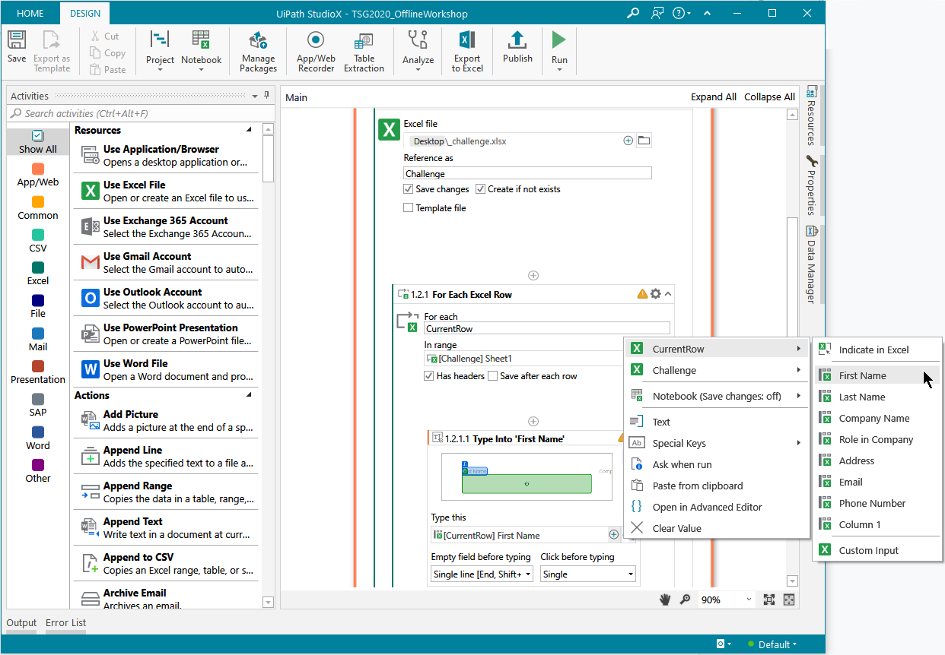Viewport: 945px width, 655px height.
Task: Click Clear Value in context menu
Action: [715, 528]
